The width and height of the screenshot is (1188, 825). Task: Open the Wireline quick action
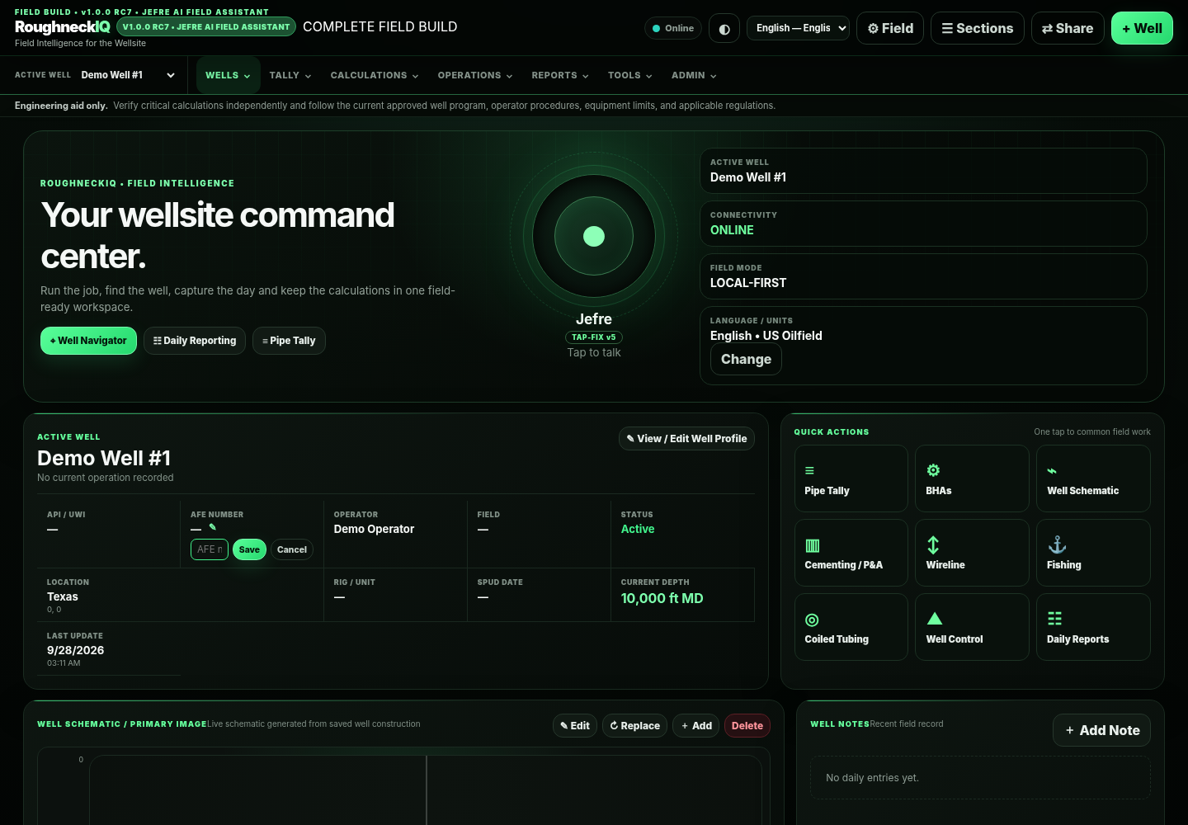(x=972, y=553)
